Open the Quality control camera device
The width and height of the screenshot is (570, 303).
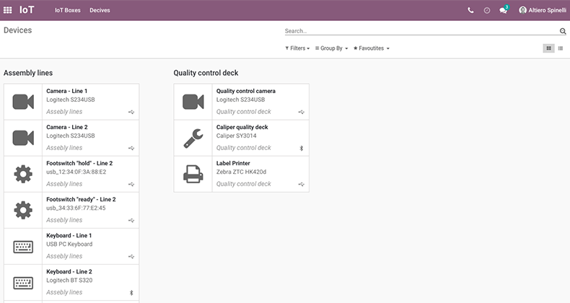point(242,102)
